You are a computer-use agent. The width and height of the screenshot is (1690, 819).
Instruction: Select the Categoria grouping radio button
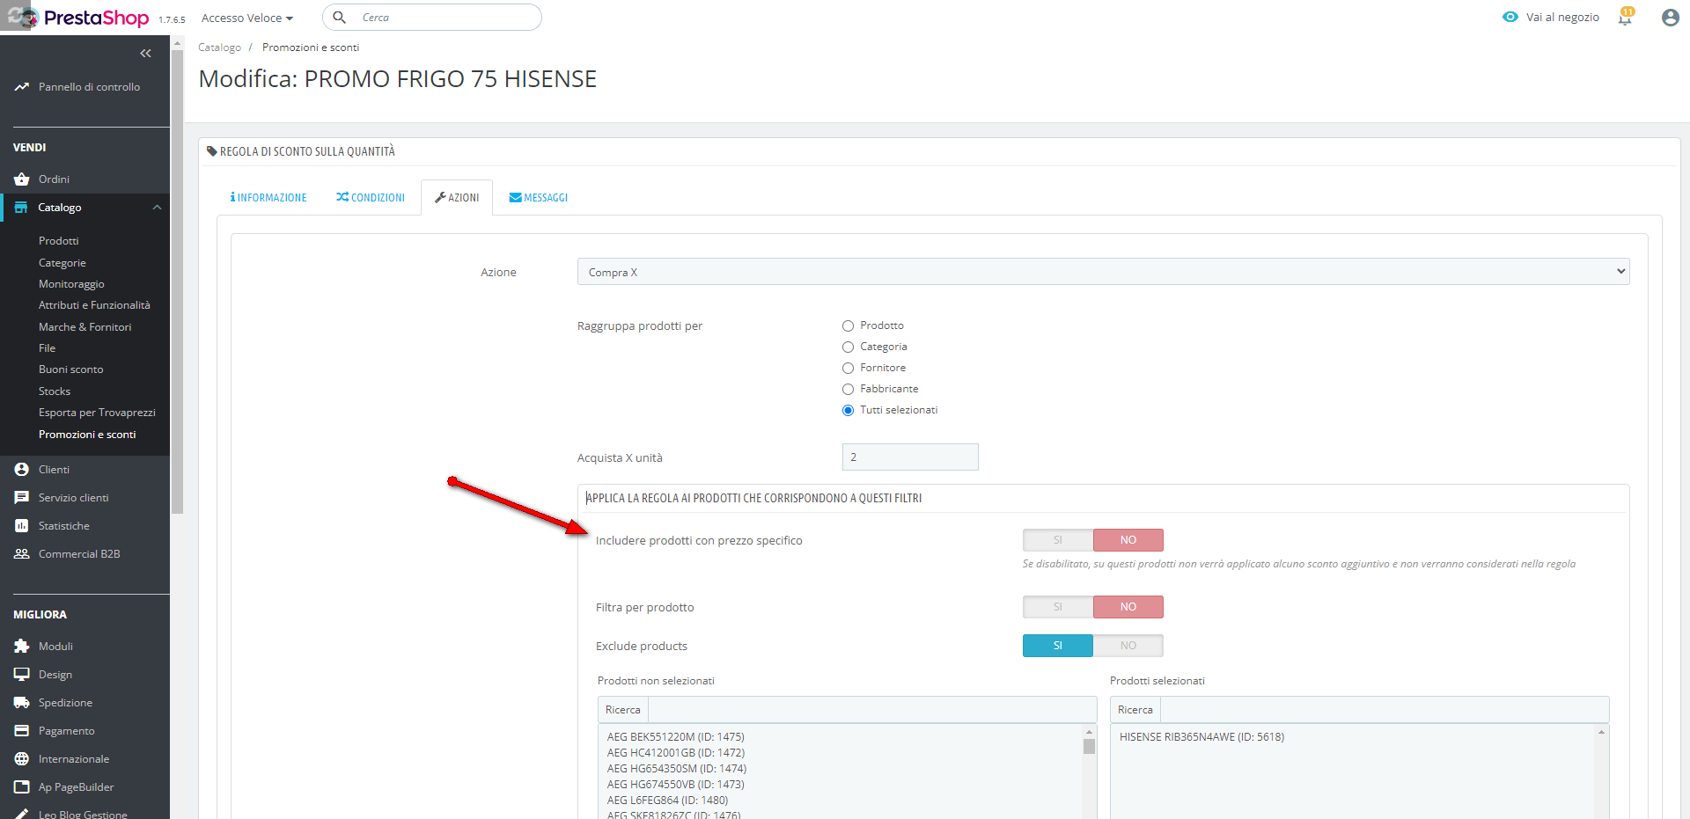849,347
